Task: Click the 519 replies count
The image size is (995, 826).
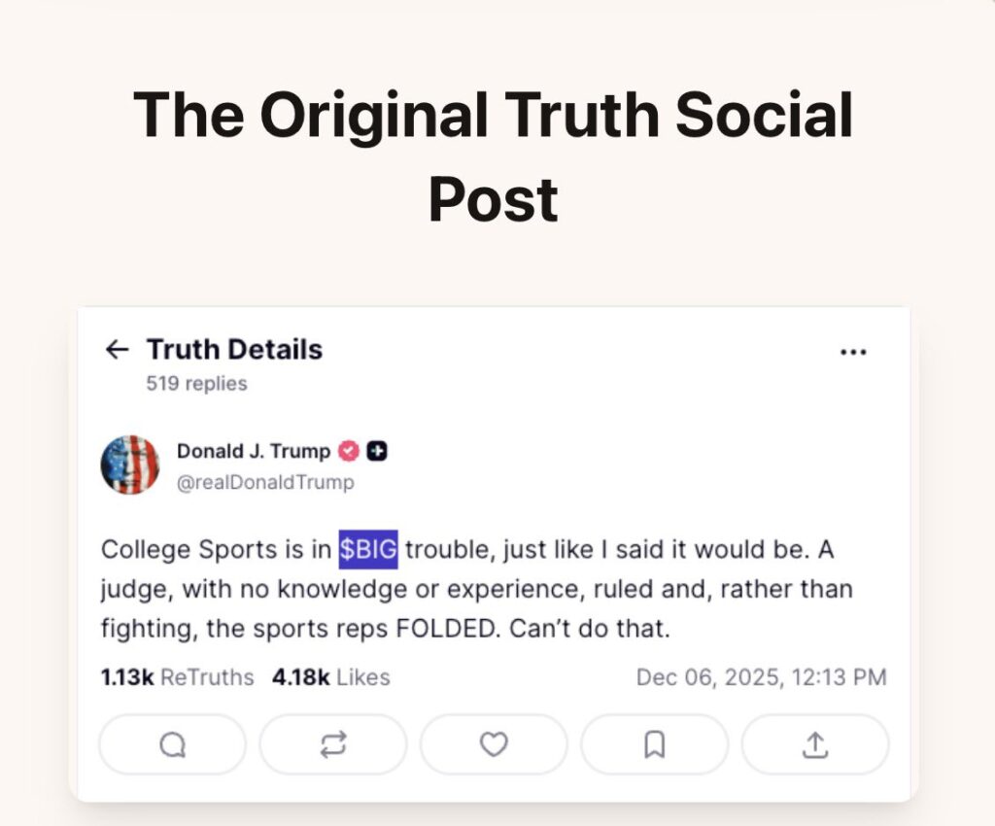Action: pyautogui.click(x=196, y=384)
